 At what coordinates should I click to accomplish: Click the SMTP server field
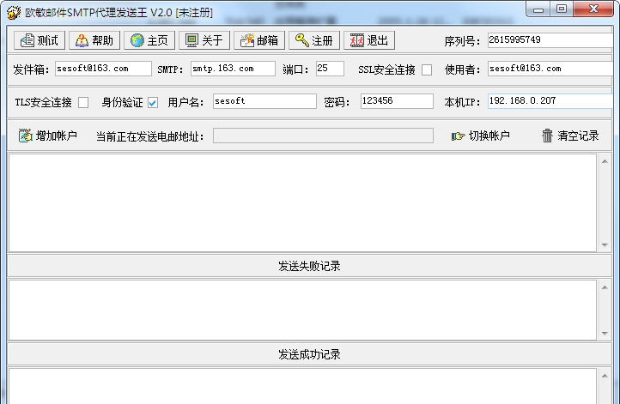pyautogui.click(x=233, y=69)
